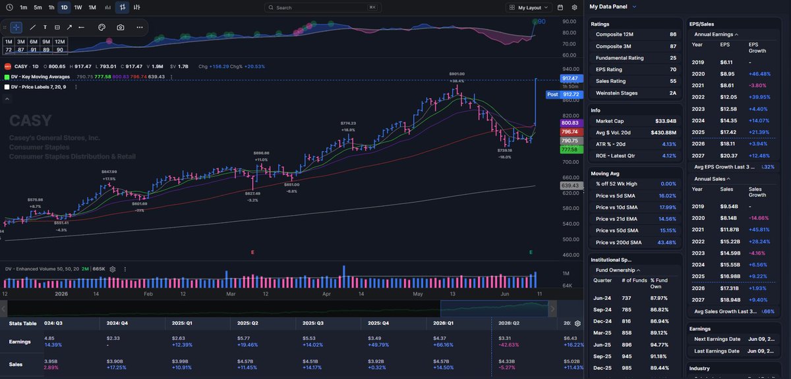Toggle the Key Moving Averages green swatch
This screenshot has height=379, width=791.
7,77
